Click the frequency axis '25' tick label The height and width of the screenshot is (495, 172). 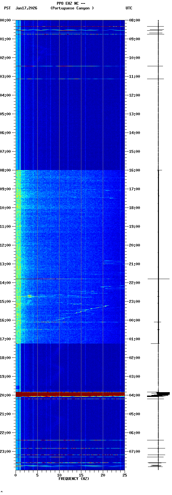[125, 475]
